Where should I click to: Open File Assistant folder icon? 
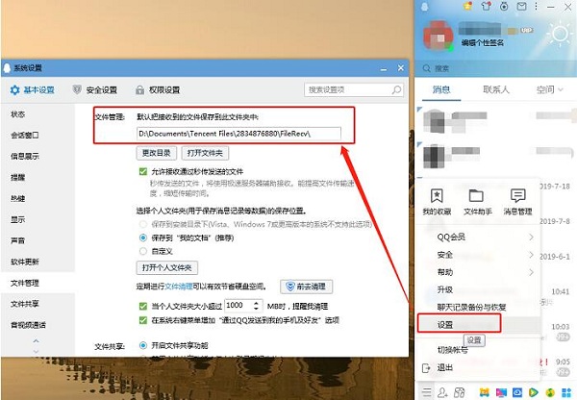tap(477, 201)
